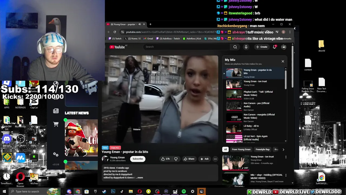This screenshot has height=195, width=346.
Task: Open Epic Games from the taskbar
Action: click(95, 191)
